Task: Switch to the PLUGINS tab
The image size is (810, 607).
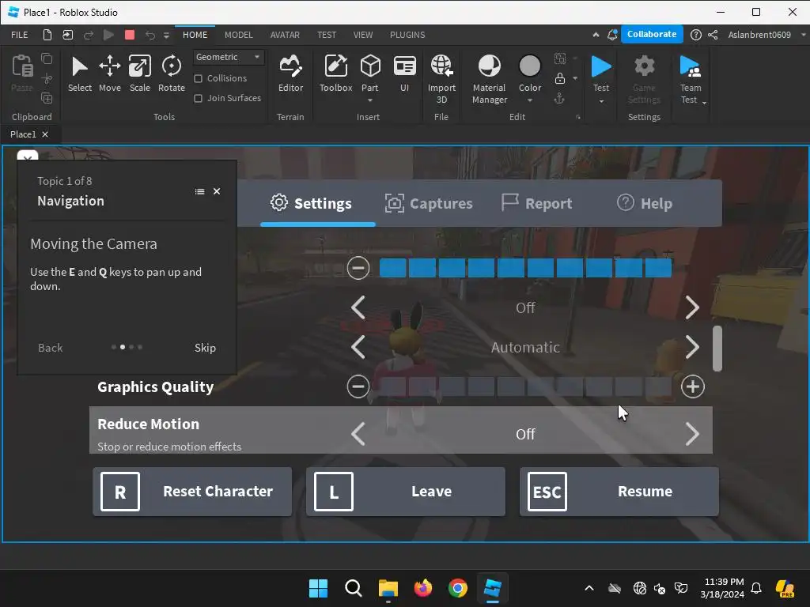Action: tap(407, 35)
